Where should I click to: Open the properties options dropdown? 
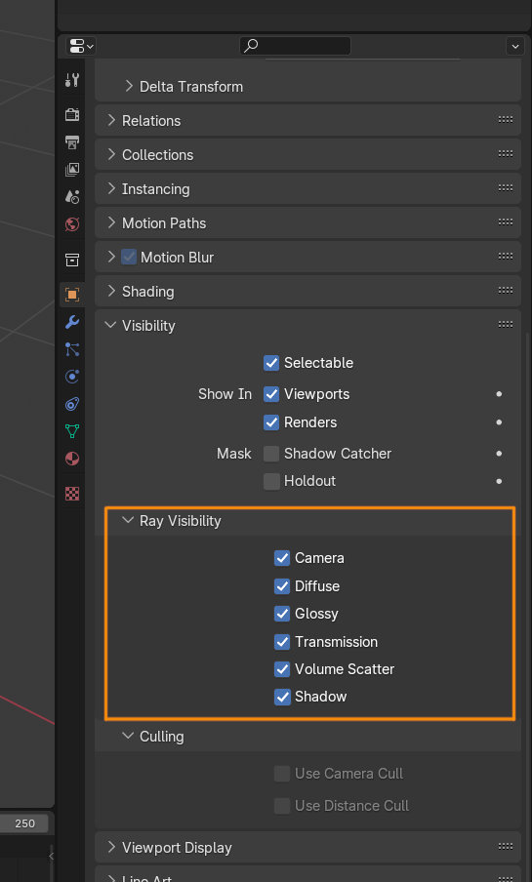[x=514, y=46]
